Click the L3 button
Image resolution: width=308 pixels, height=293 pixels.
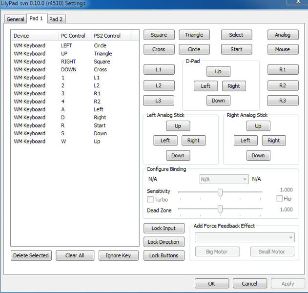pyautogui.click(x=159, y=101)
